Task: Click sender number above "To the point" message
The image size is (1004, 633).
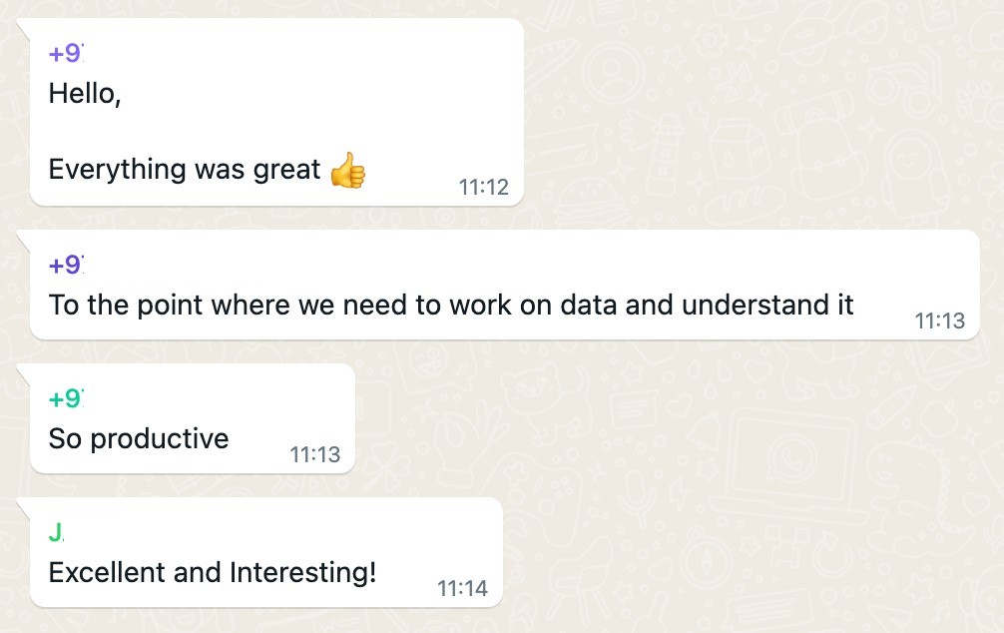Action: coord(66,266)
